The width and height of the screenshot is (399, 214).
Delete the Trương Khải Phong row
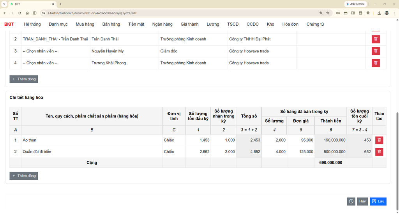click(376, 63)
